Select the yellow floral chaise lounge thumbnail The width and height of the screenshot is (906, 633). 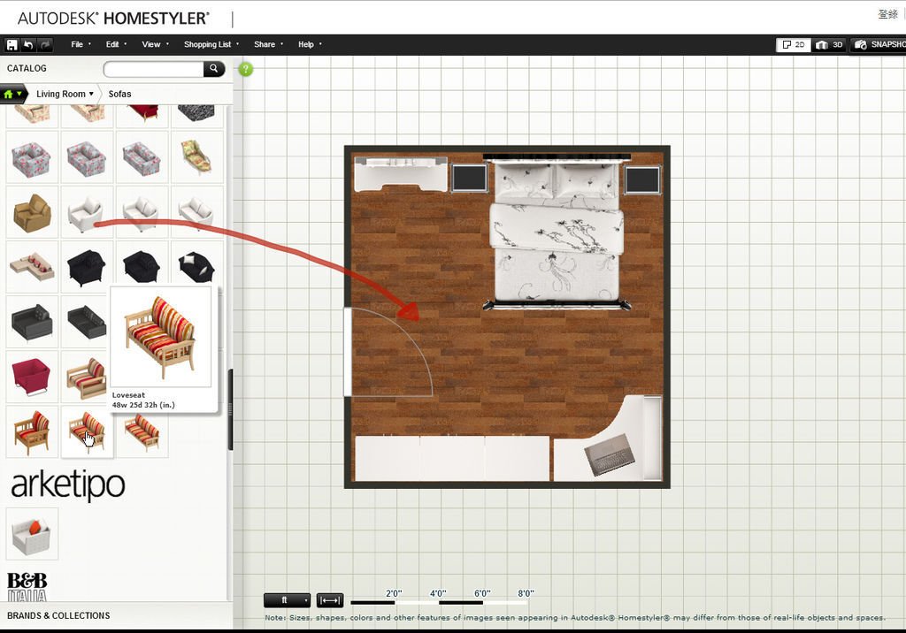(x=196, y=157)
